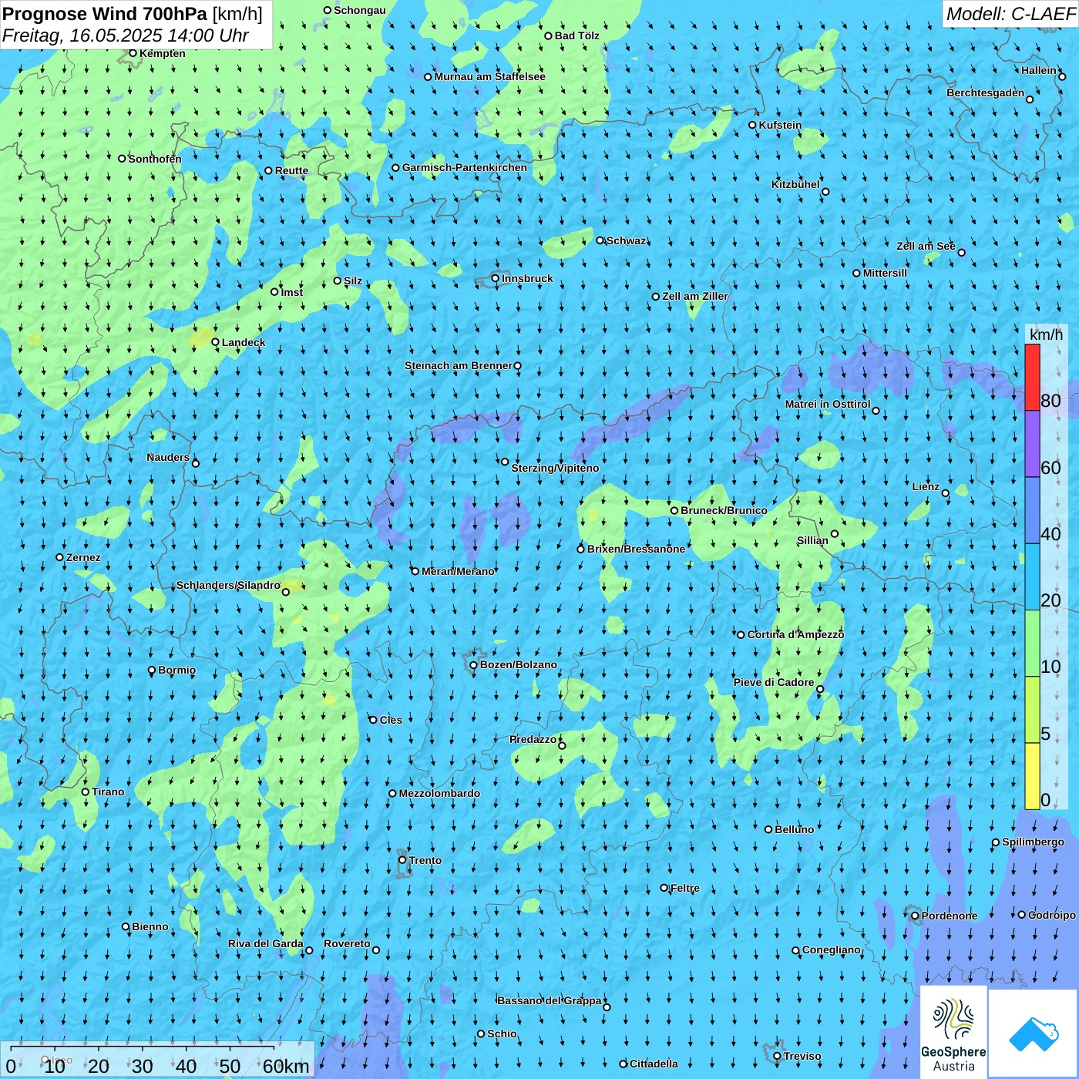Click the 'Berchtesgaden' label
This screenshot has width=1079, height=1079.
pos(985,92)
